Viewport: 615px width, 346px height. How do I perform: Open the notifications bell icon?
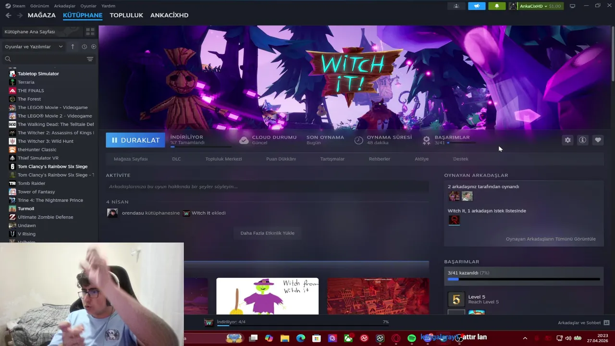click(x=497, y=6)
